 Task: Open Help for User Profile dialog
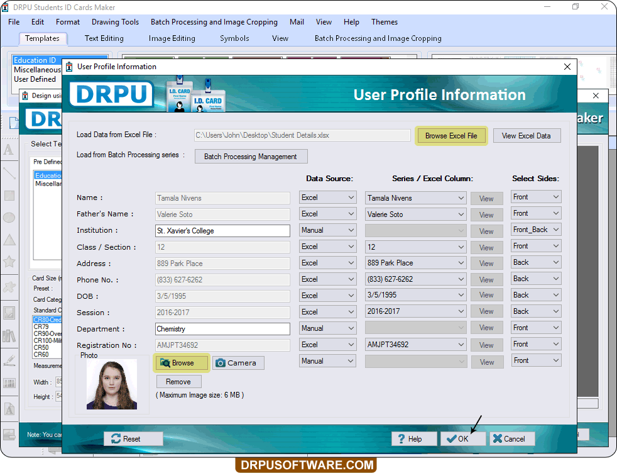[x=414, y=439]
